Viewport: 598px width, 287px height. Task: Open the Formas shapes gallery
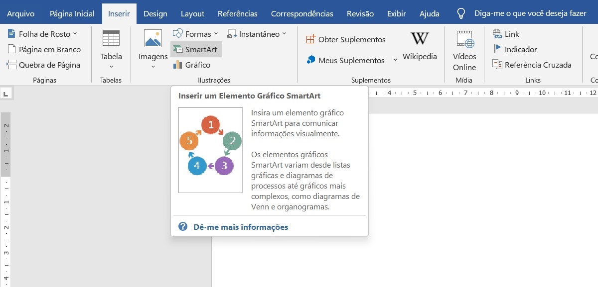(195, 34)
